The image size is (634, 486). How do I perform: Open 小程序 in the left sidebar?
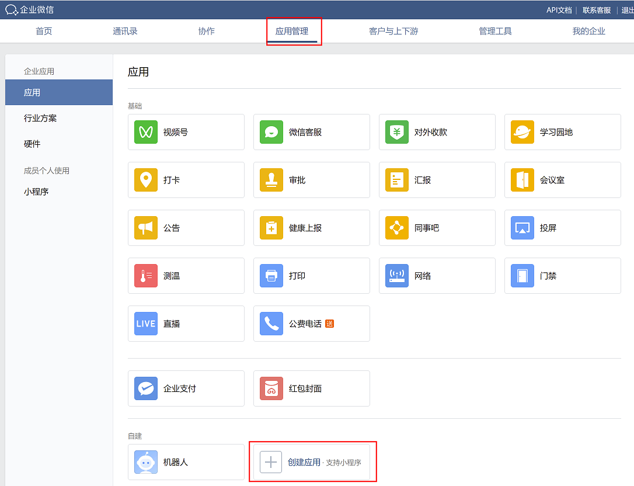[36, 192]
